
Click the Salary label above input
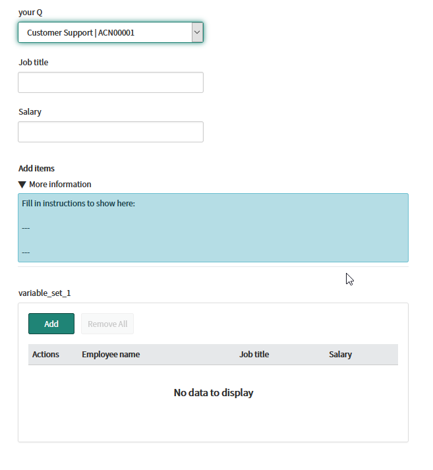click(30, 112)
